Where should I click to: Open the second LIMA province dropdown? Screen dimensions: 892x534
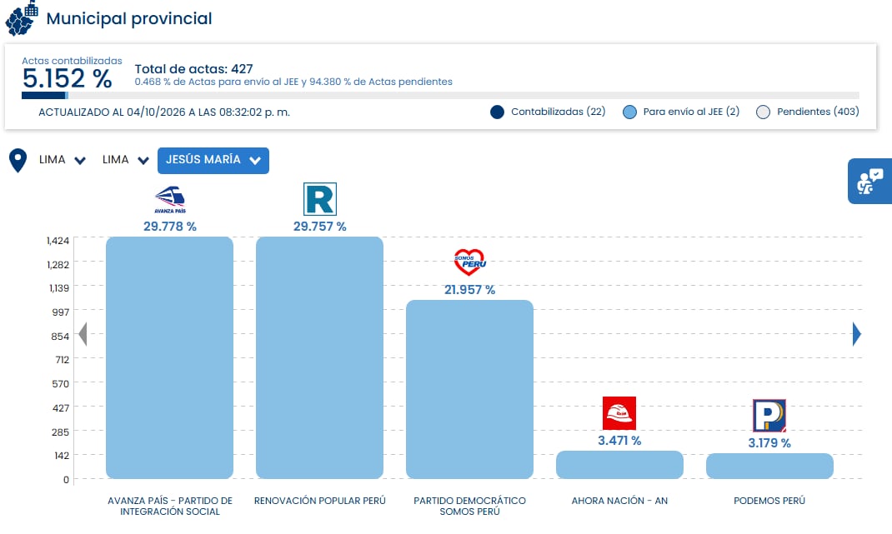pyautogui.click(x=125, y=160)
